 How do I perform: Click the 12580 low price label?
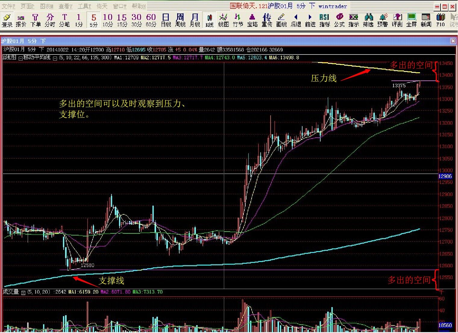coord(87,265)
